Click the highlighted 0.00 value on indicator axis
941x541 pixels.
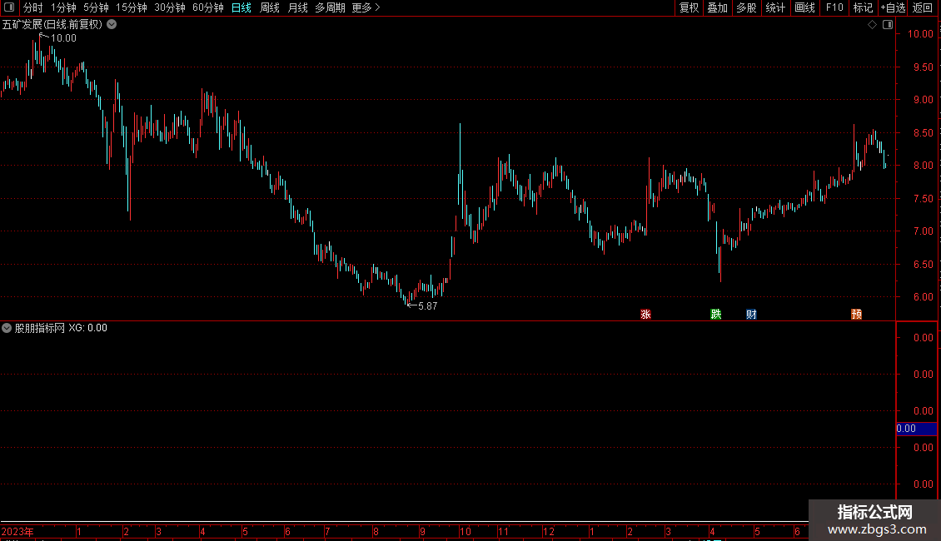(916, 429)
